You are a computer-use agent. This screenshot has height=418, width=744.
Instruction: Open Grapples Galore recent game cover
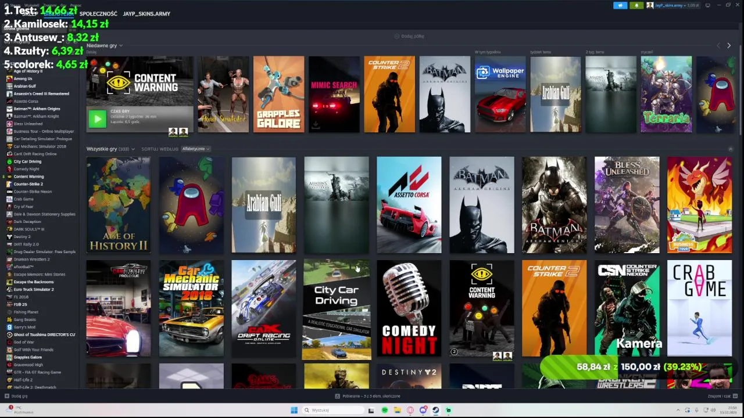tap(278, 94)
